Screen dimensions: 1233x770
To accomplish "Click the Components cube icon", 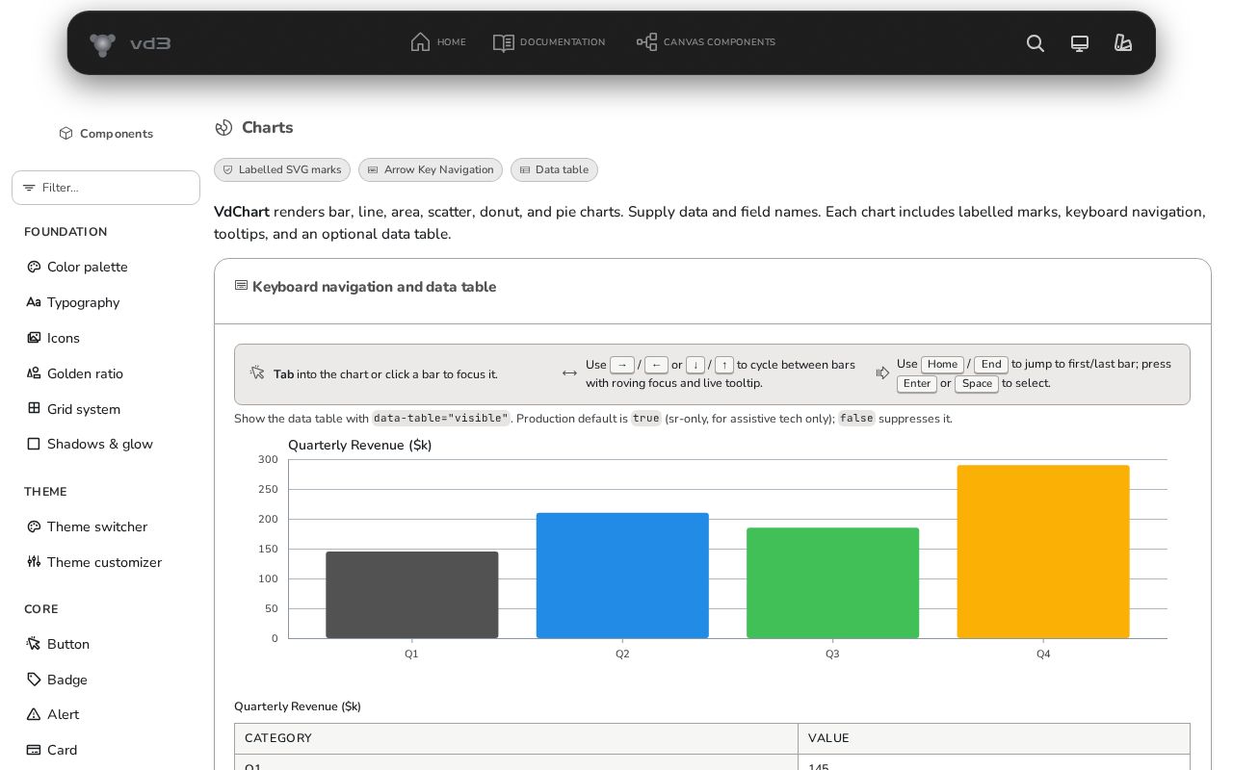I will pyautogui.click(x=66, y=134).
